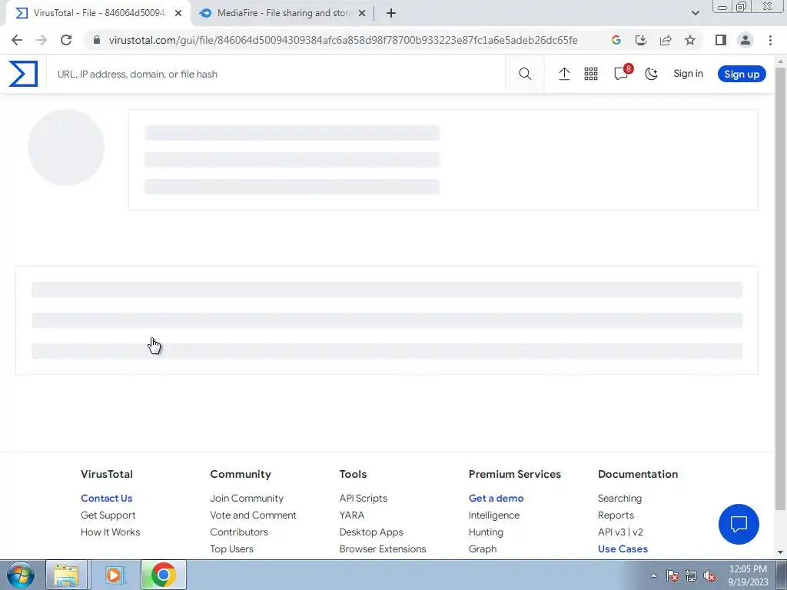Image resolution: width=787 pixels, height=590 pixels.
Task: Open API v3 link
Action: click(x=611, y=532)
